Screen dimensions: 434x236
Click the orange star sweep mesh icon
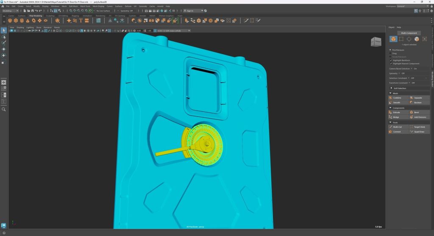tap(69, 20)
